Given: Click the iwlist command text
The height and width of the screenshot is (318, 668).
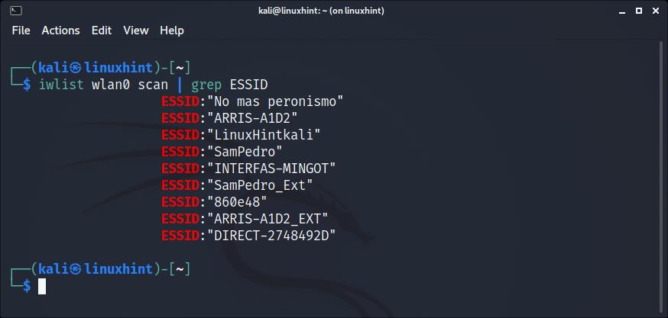Looking at the screenshot, I should pos(61,85).
